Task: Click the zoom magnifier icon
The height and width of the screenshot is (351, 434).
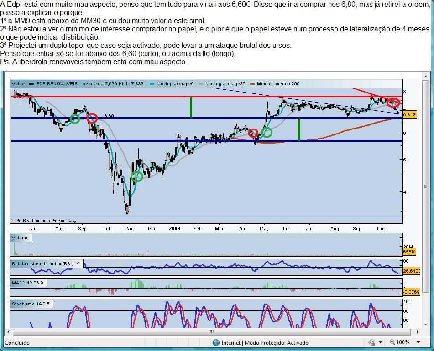Action: pyautogui.click(x=392, y=342)
